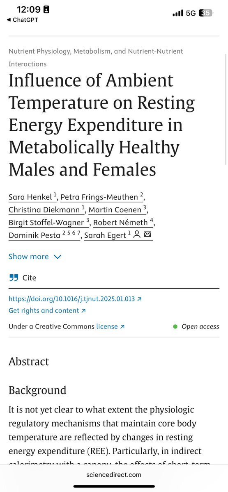Tap the cellular signal bars icon
The height and width of the screenshot is (492, 228).
click(x=178, y=13)
